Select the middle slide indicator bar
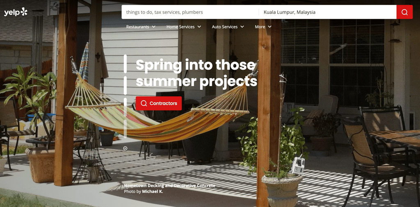The height and width of the screenshot is (207, 420). pos(125,85)
